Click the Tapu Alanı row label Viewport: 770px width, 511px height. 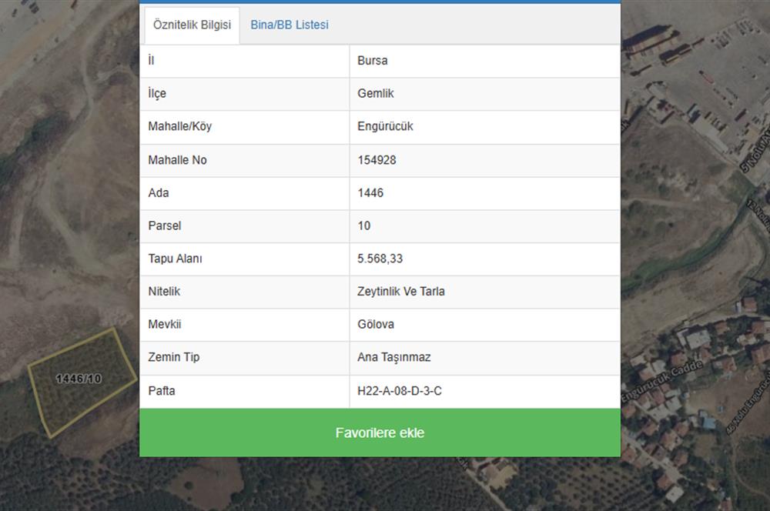click(x=175, y=259)
